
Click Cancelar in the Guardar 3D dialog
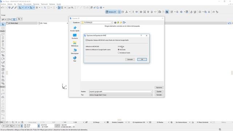pos(159,95)
